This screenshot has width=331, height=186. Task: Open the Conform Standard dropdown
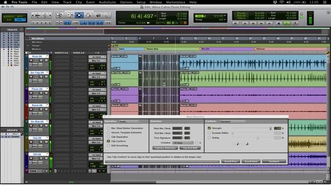(233, 121)
